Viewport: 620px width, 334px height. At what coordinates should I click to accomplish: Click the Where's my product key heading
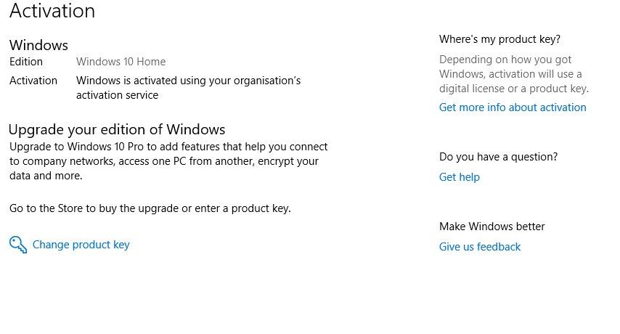(499, 39)
